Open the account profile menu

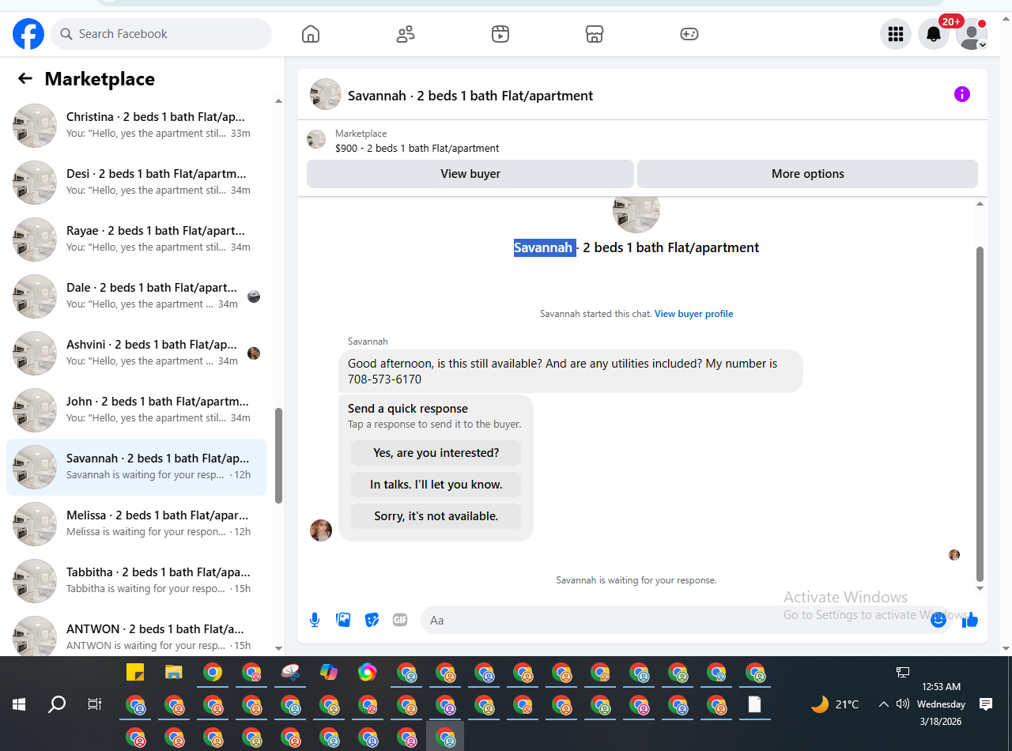pos(972,34)
